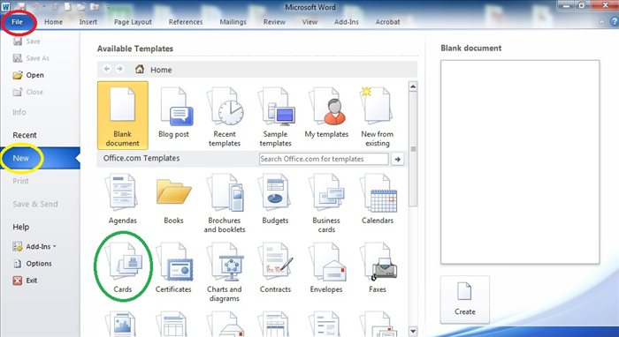Click the forward arrow in templates navigation
619x337 pixels.
(x=119, y=69)
